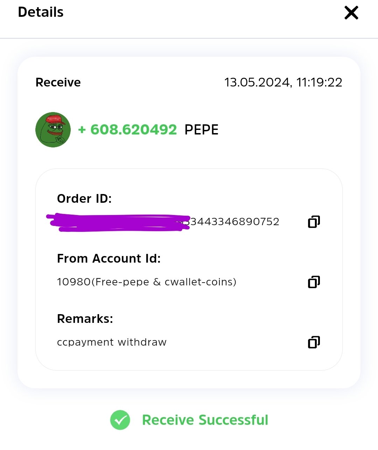The width and height of the screenshot is (378, 450).
Task: Tap the Remarks: field label
Action: (85, 319)
